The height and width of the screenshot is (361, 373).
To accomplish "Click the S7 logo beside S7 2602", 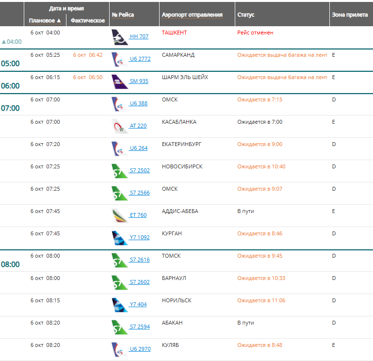I will (x=120, y=283).
